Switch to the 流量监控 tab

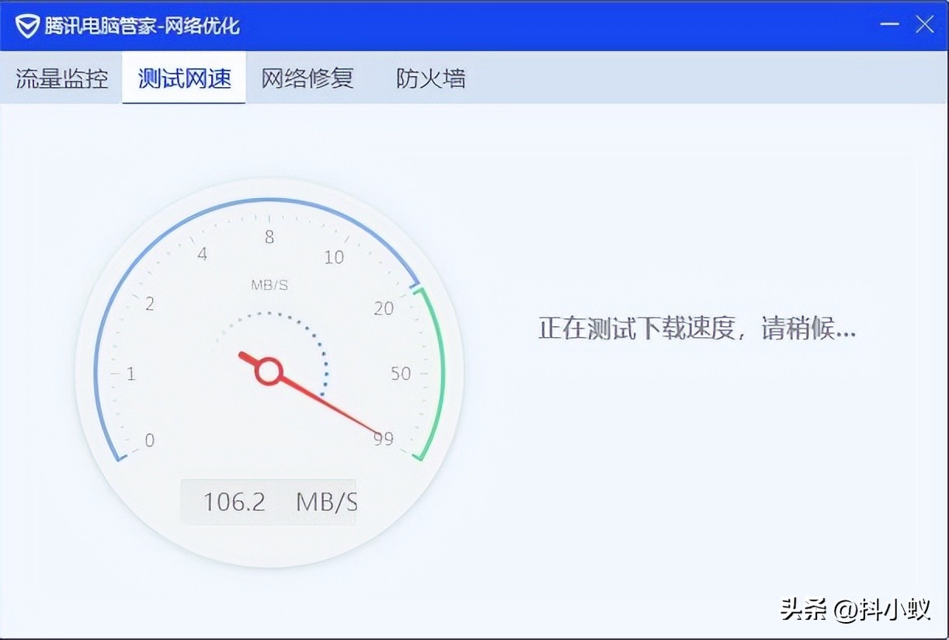62,78
